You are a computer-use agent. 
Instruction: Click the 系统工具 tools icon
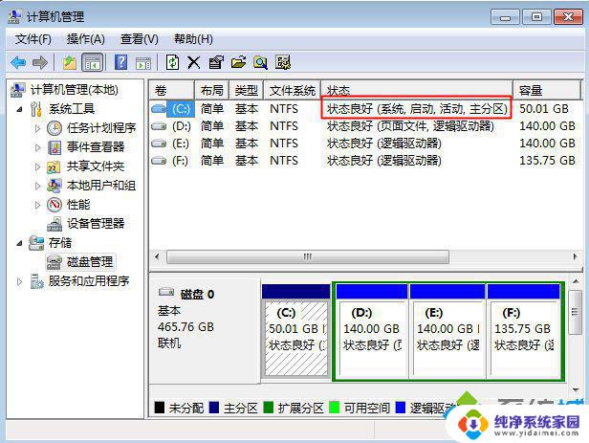coord(36,109)
